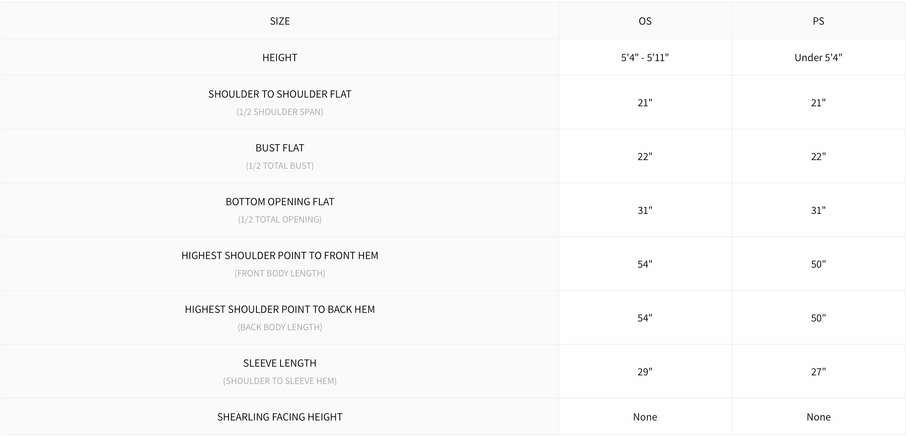
Task: Click the SHEARLING FACING HEIGHT label
Action: pyautogui.click(x=280, y=417)
